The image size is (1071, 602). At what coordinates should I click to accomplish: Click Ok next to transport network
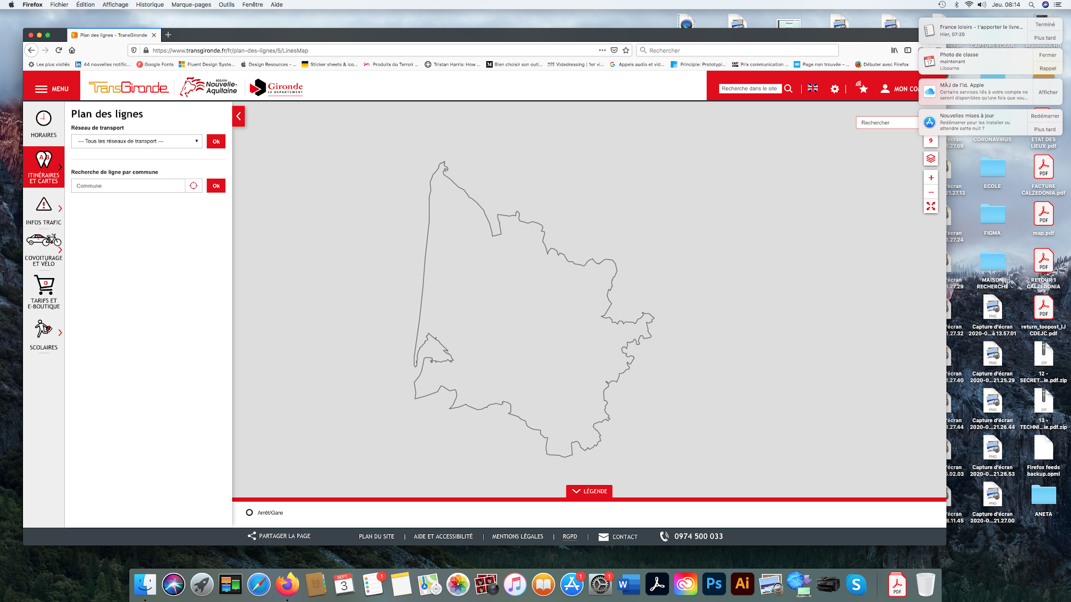[216, 141]
